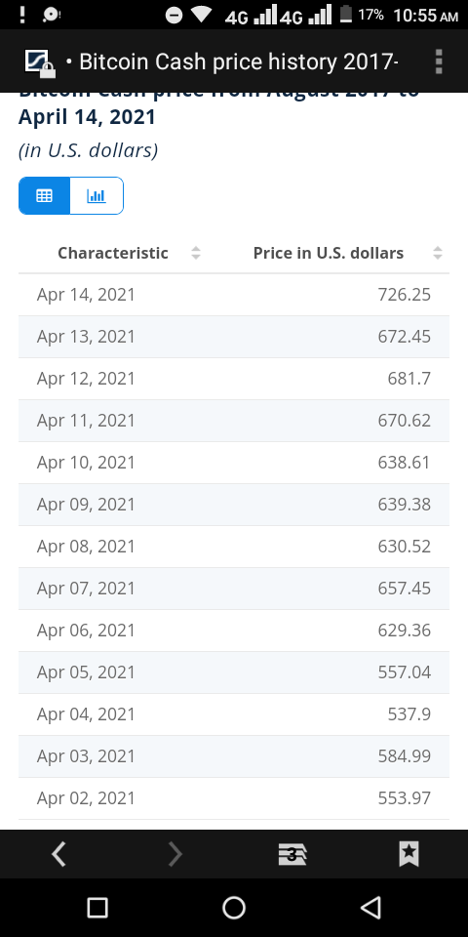Switch to bar chart view icon

(x=97, y=195)
